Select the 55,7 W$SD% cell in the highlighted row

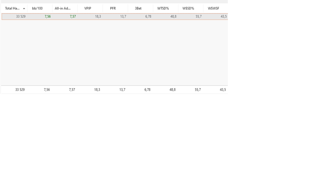[199, 17]
